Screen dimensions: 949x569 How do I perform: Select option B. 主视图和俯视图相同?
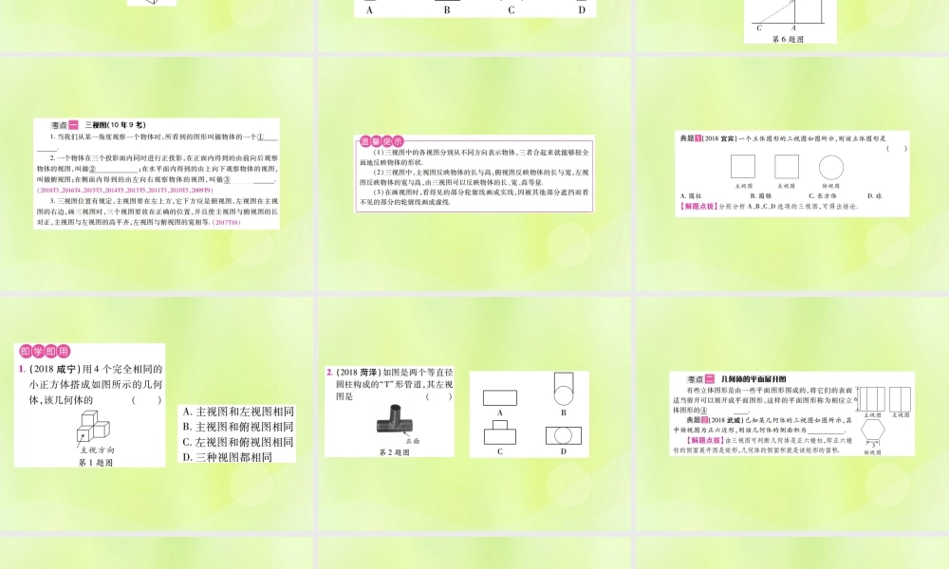(x=238, y=427)
